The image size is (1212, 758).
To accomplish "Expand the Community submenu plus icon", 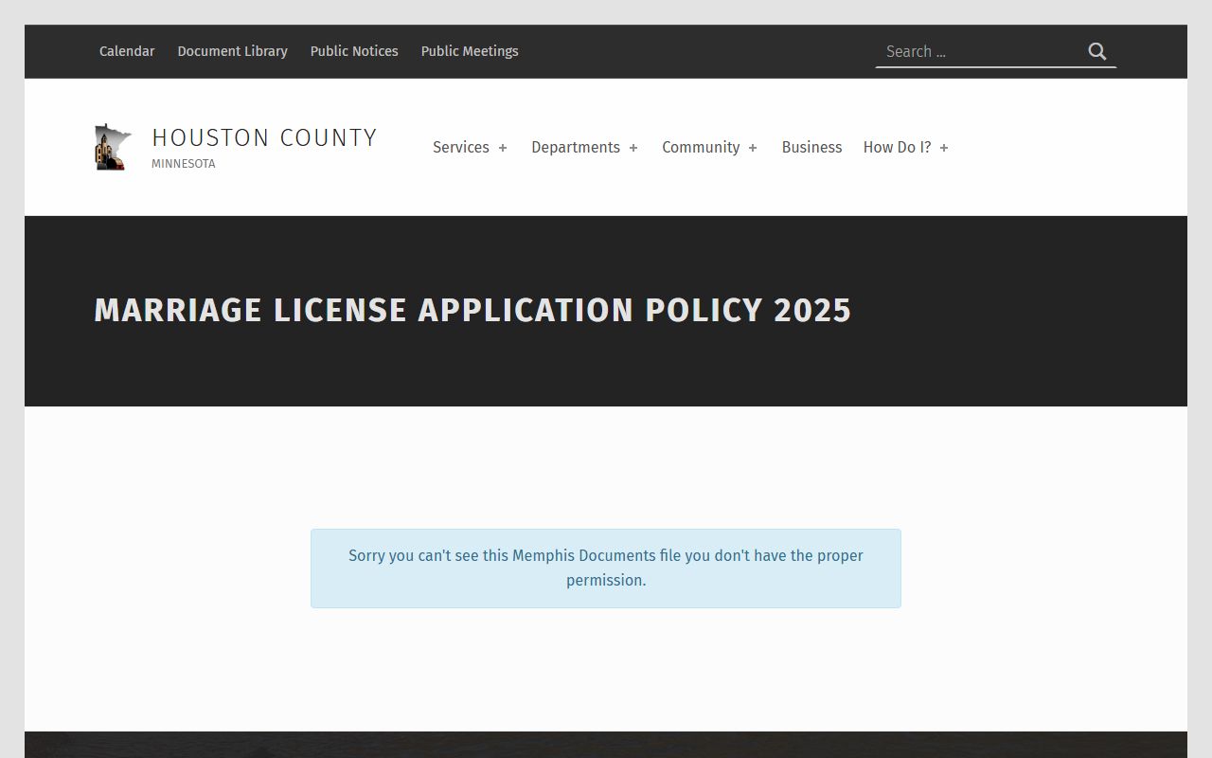I will 753,148.
